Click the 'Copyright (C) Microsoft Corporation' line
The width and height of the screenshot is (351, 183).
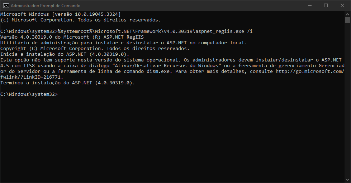(x=94, y=49)
